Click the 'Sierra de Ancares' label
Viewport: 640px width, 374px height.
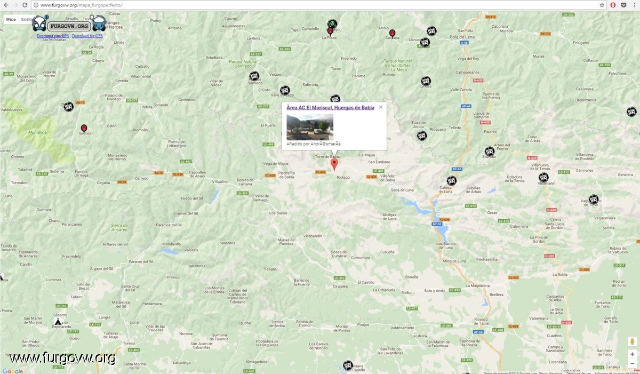click(x=119, y=227)
